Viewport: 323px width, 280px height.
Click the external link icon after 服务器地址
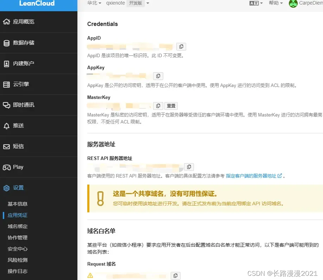(279, 176)
